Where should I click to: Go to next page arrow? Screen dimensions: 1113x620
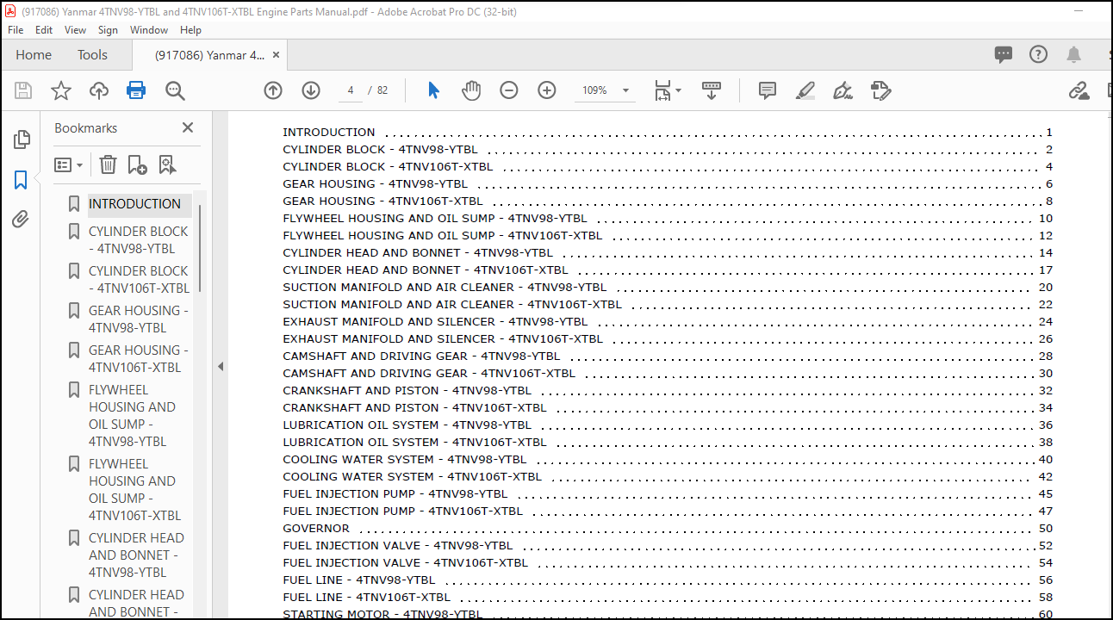pos(311,90)
